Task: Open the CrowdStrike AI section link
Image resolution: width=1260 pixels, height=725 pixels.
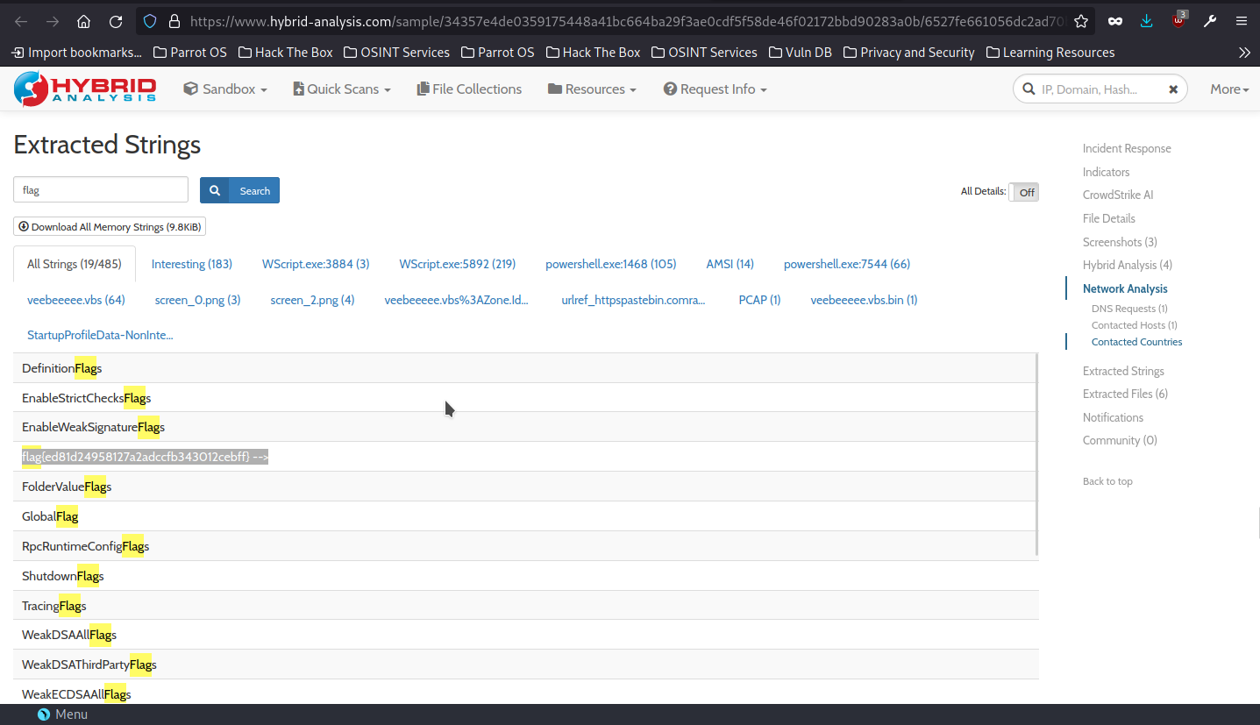Action: (1118, 195)
